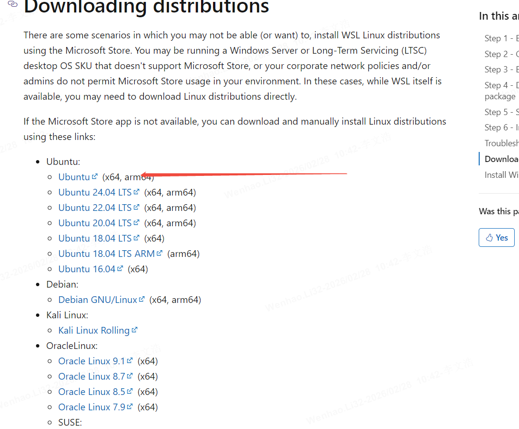Click the "Debian:" list heading text
Image resolution: width=519 pixels, height=429 pixels.
[62, 284]
